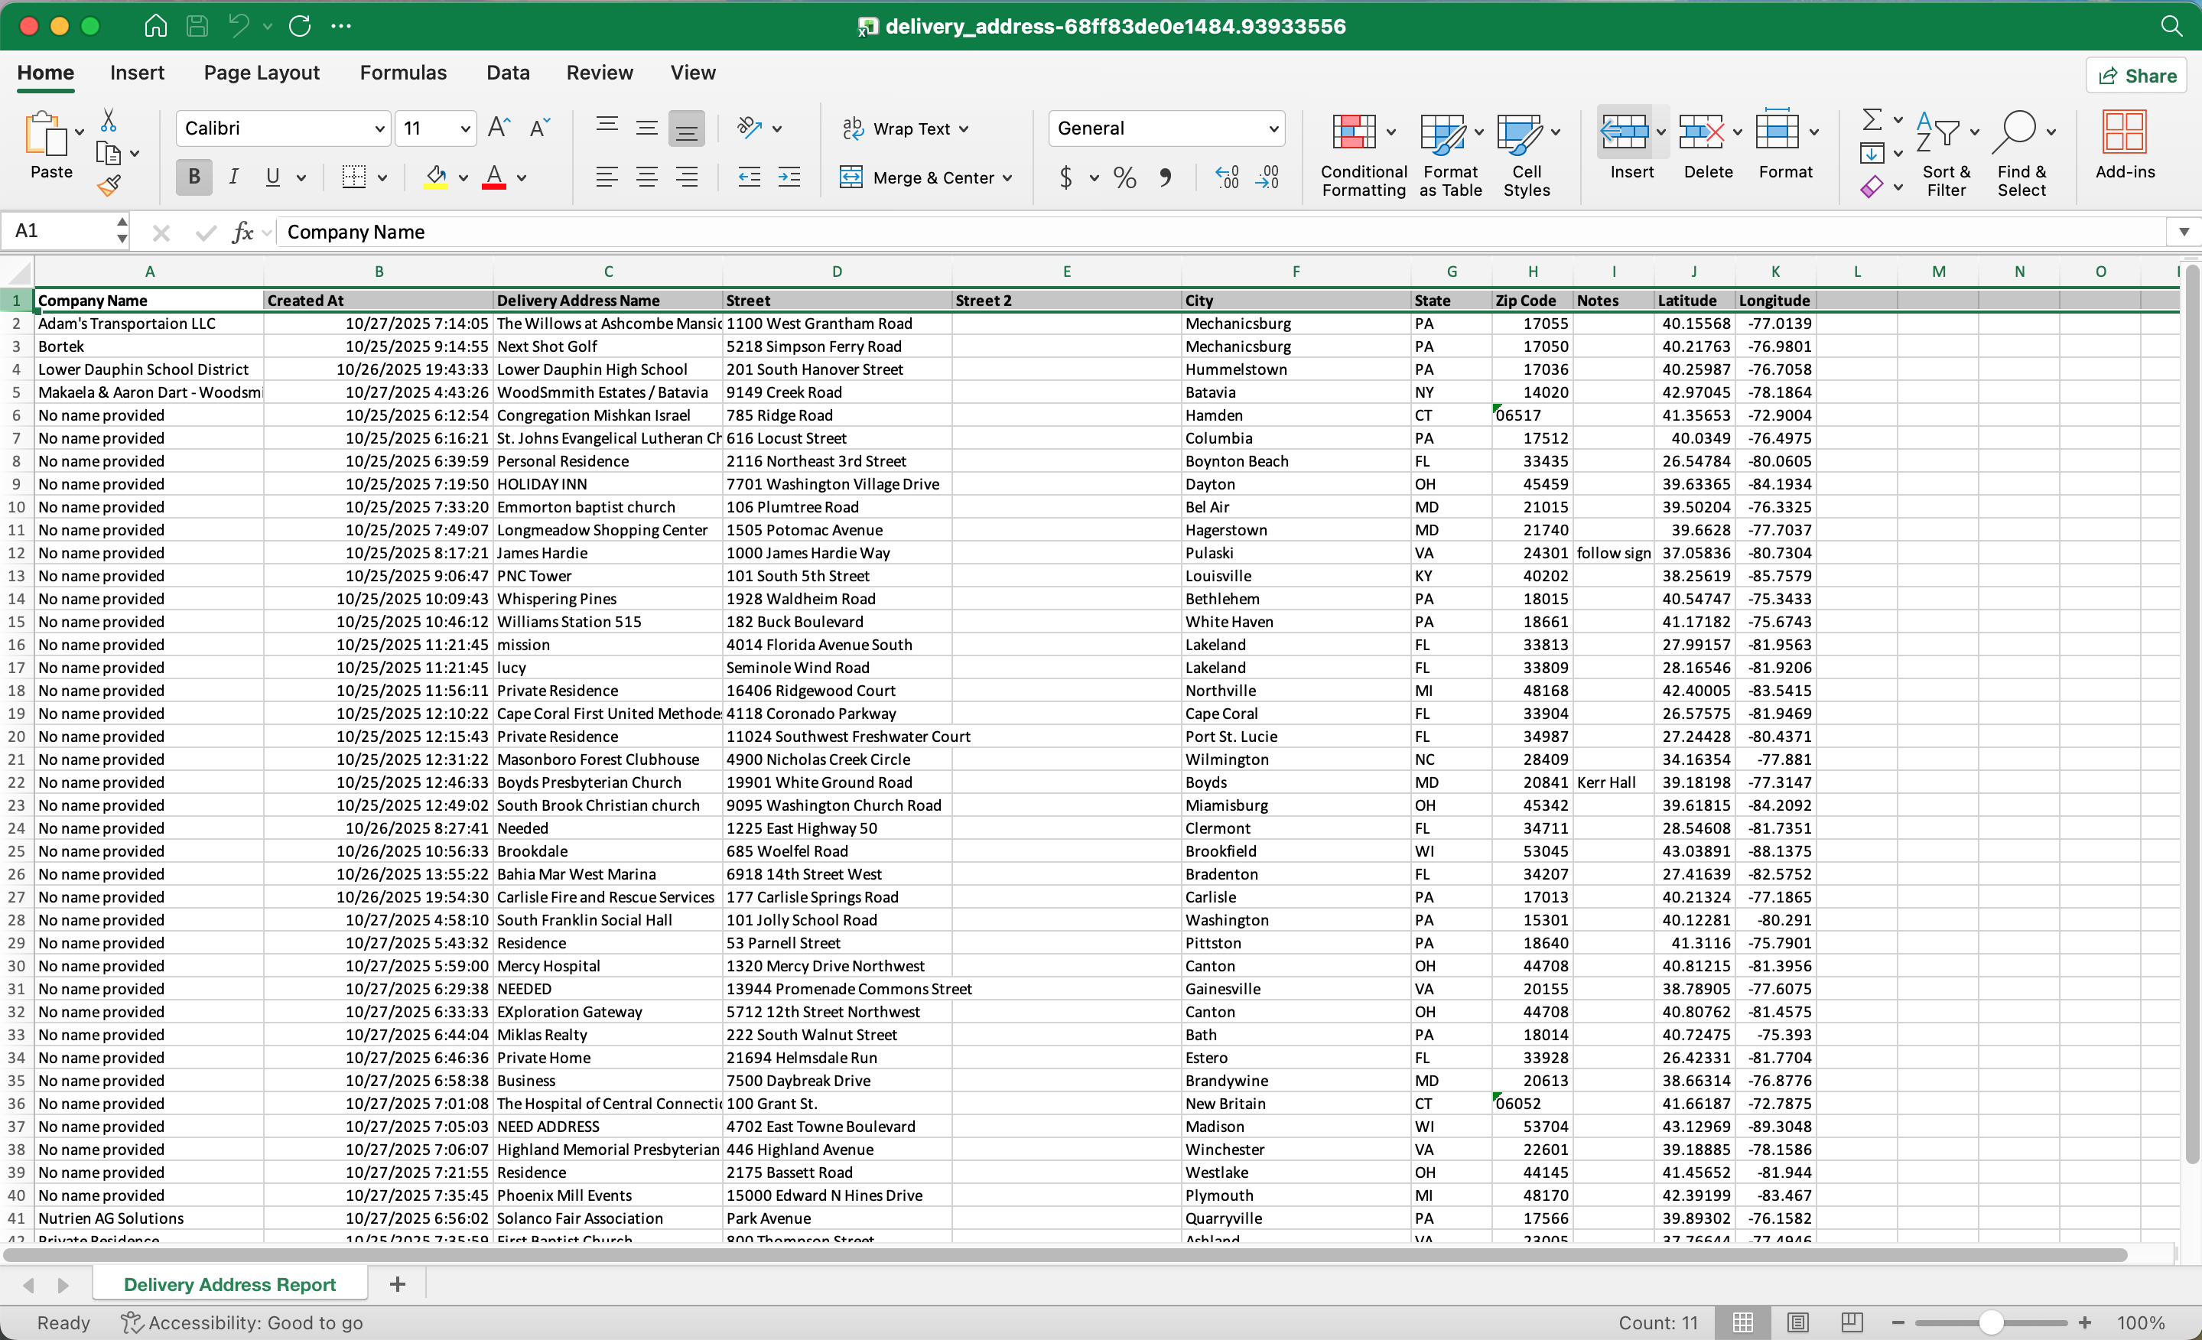The height and width of the screenshot is (1340, 2202).
Task: Click the Increase Indent icon
Action: pos(789,177)
